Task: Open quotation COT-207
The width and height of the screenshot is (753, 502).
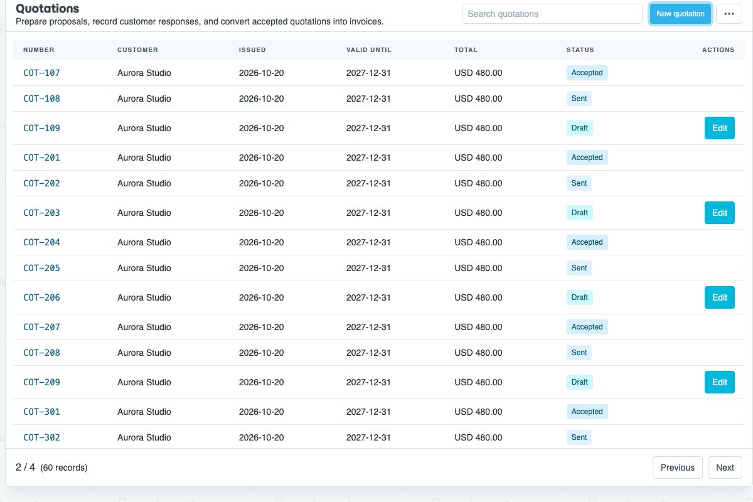Action: tap(41, 327)
